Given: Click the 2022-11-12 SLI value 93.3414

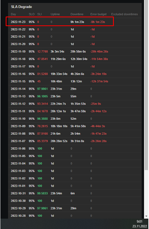Looking at the screenshot, I should pos(42,104).
